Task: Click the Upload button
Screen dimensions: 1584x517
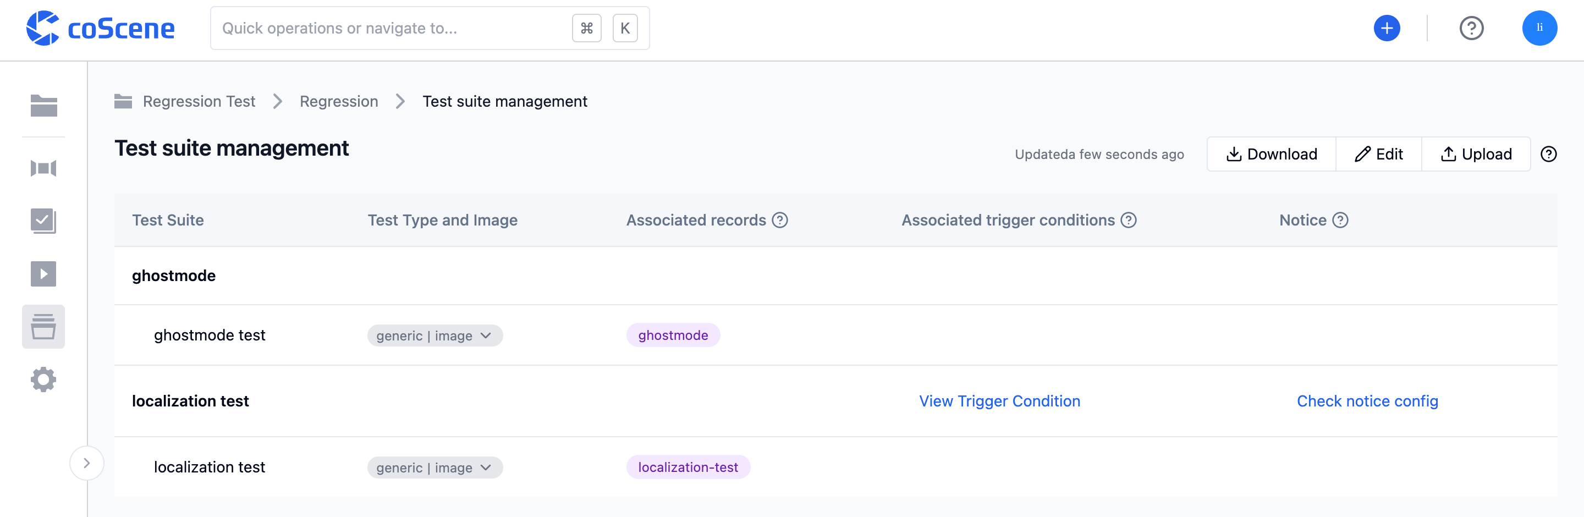Action: pos(1476,155)
